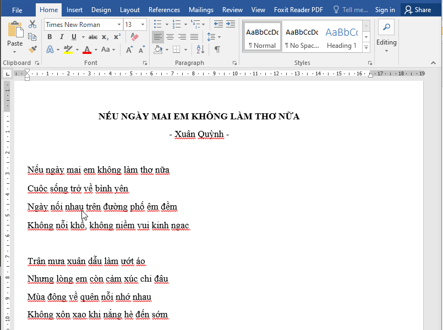Click the Sign in link
Viewport: 443px width, 330px height.
[385, 9]
